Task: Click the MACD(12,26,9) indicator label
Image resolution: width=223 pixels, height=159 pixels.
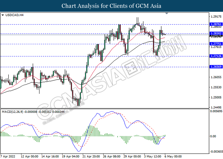Action: pos(33,112)
